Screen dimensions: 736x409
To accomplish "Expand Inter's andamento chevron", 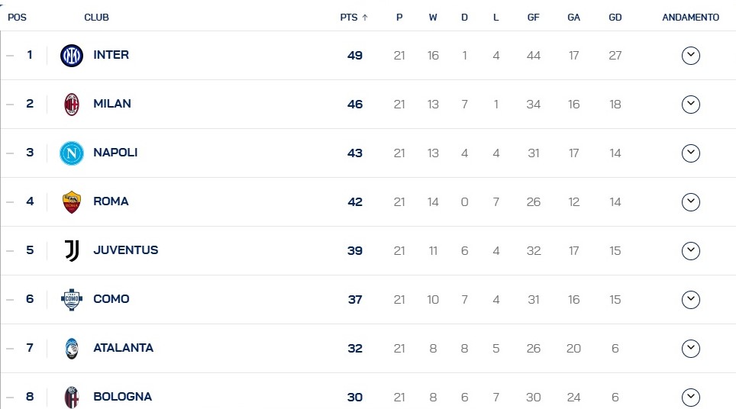I will coord(690,55).
